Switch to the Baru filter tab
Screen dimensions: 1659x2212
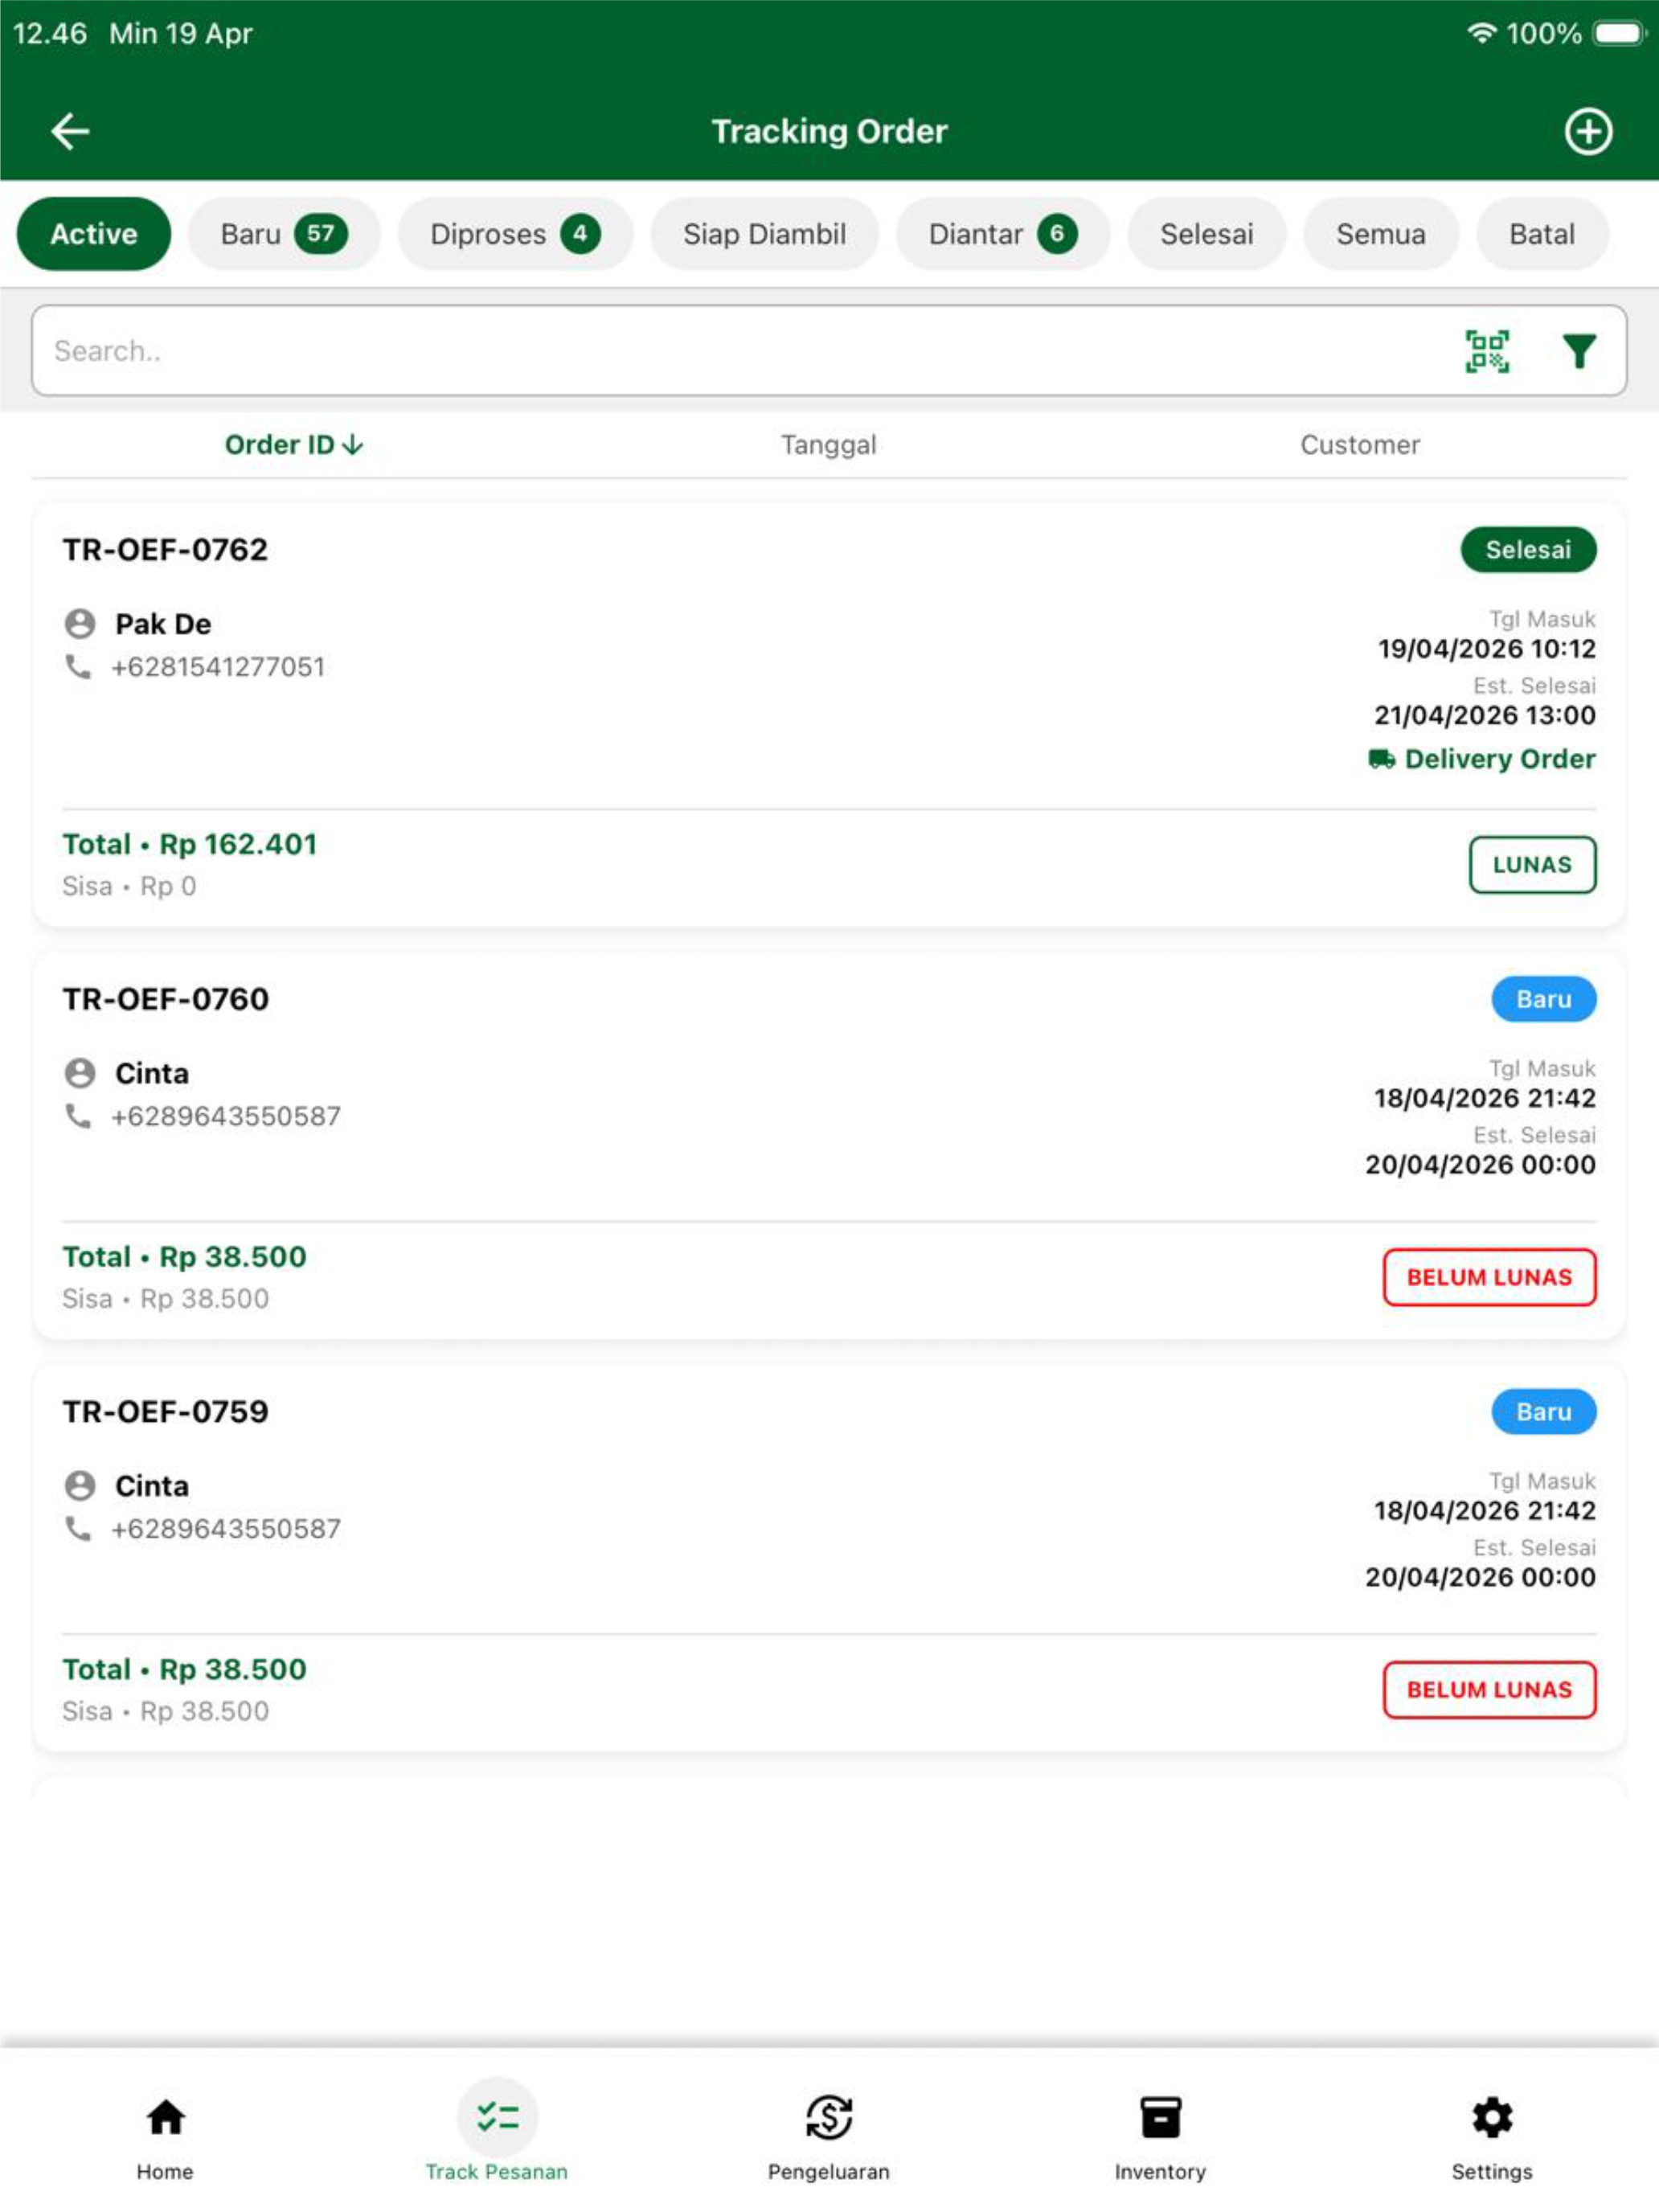(x=284, y=234)
